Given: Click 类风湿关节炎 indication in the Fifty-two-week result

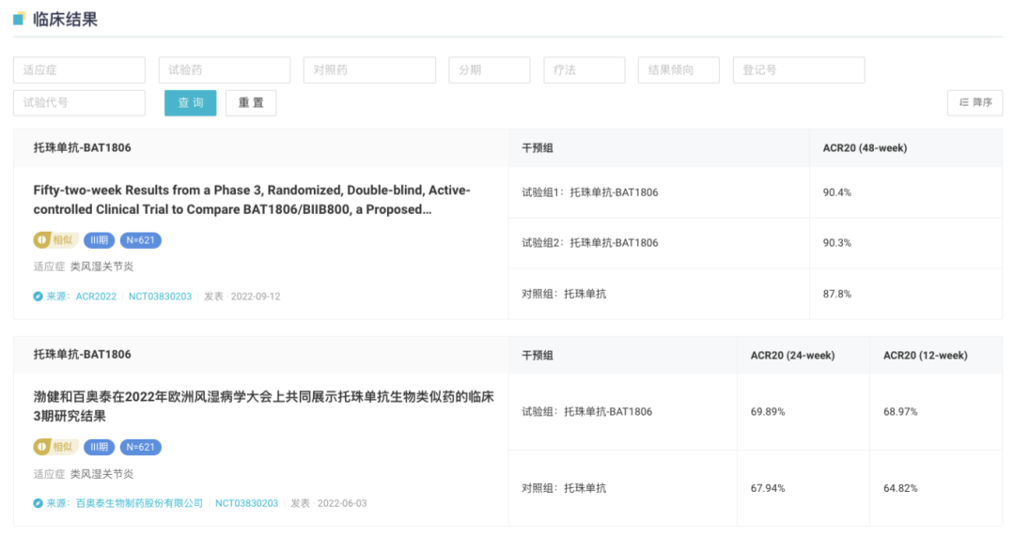Looking at the screenshot, I should tap(101, 267).
